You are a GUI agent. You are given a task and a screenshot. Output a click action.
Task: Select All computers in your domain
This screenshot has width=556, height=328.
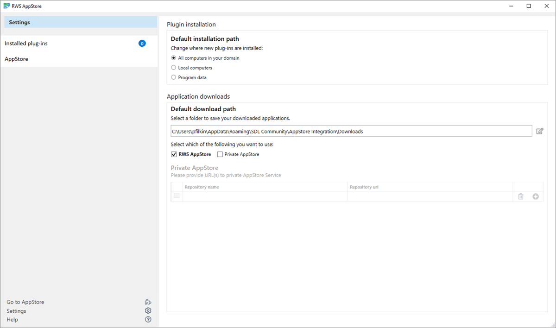coord(173,57)
